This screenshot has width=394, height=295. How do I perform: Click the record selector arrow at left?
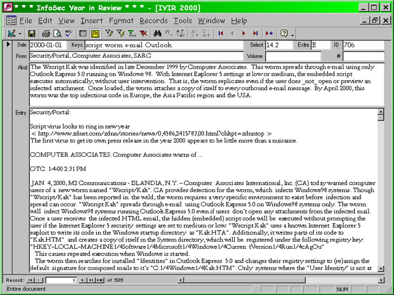[8, 44]
